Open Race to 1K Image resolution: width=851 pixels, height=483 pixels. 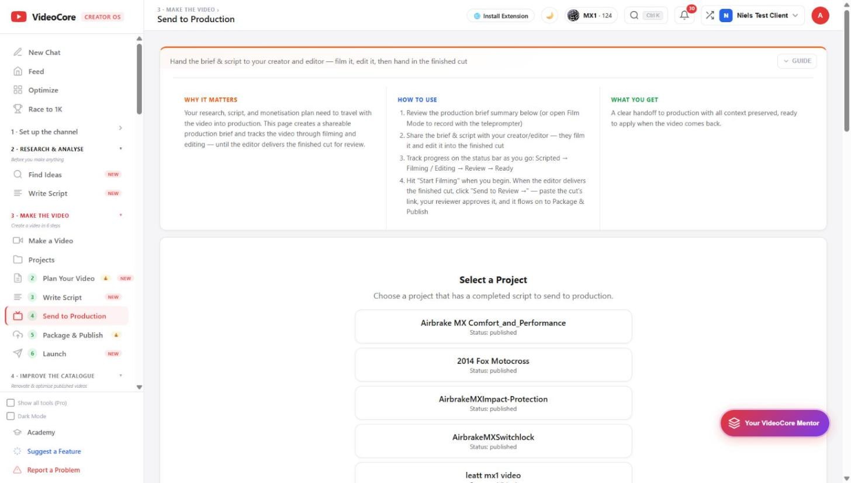tap(45, 109)
